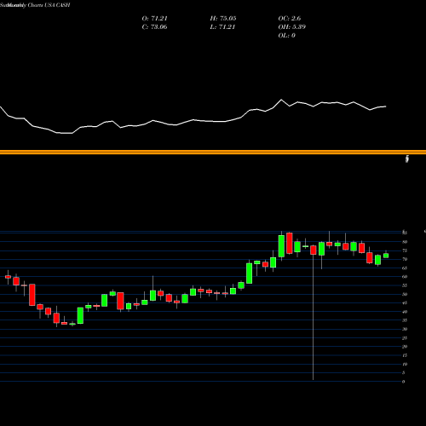Click the price axis label '35'
Screen dimensions: 426x426
pyautogui.click(x=405, y=320)
